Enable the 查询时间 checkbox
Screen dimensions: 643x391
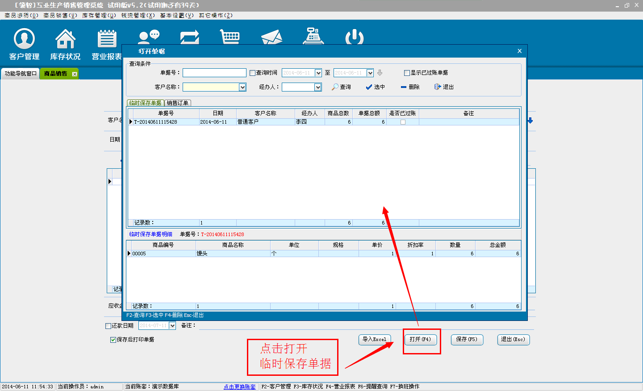[253, 73]
